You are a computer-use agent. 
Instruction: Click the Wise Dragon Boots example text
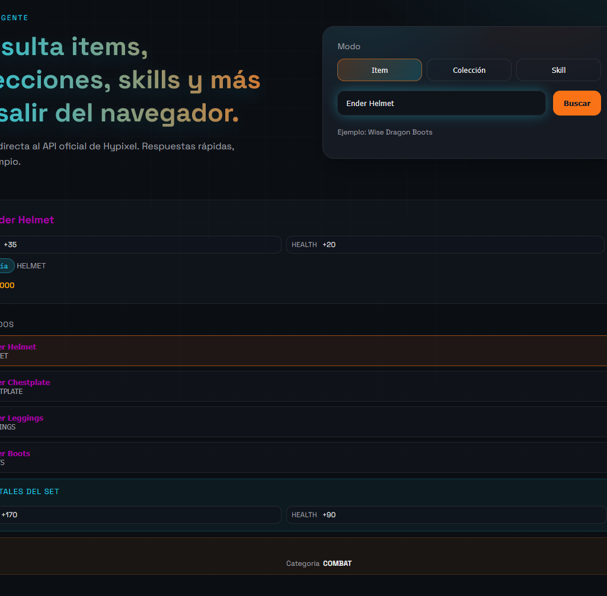click(x=385, y=132)
